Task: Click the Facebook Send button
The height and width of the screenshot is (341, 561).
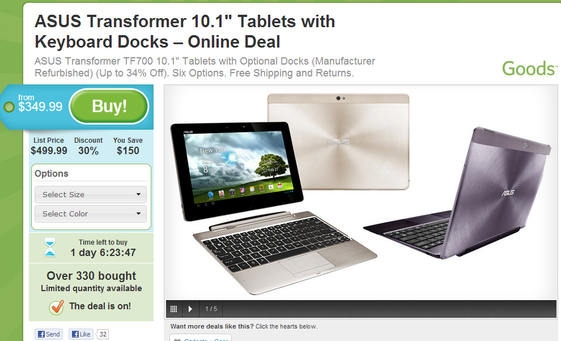Action: pyautogui.click(x=49, y=334)
